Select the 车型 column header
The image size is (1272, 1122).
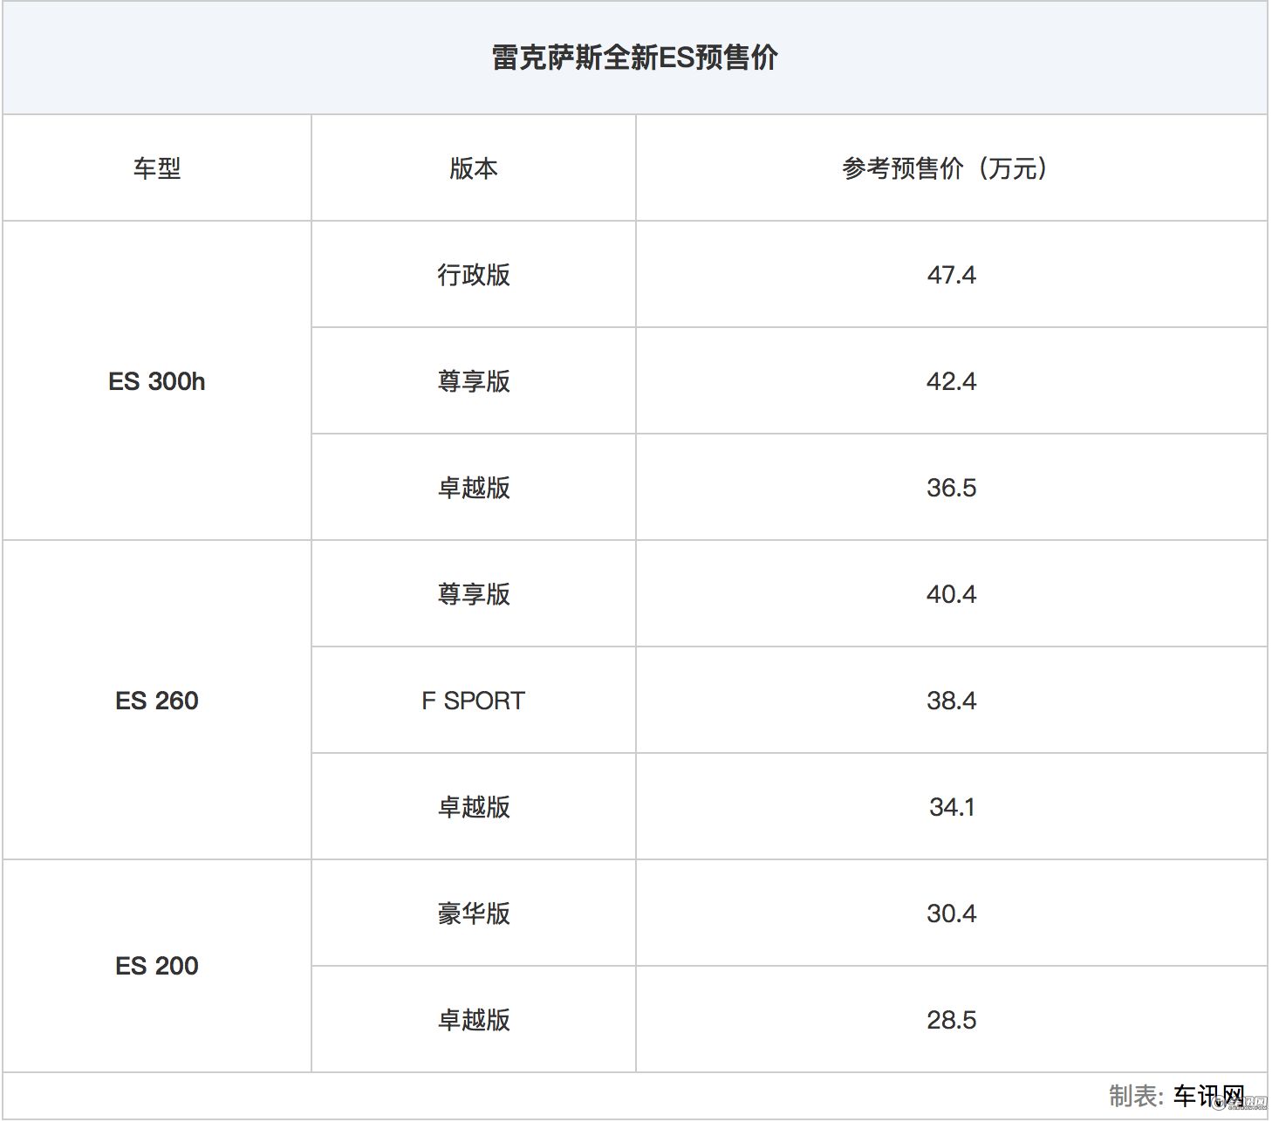click(157, 168)
